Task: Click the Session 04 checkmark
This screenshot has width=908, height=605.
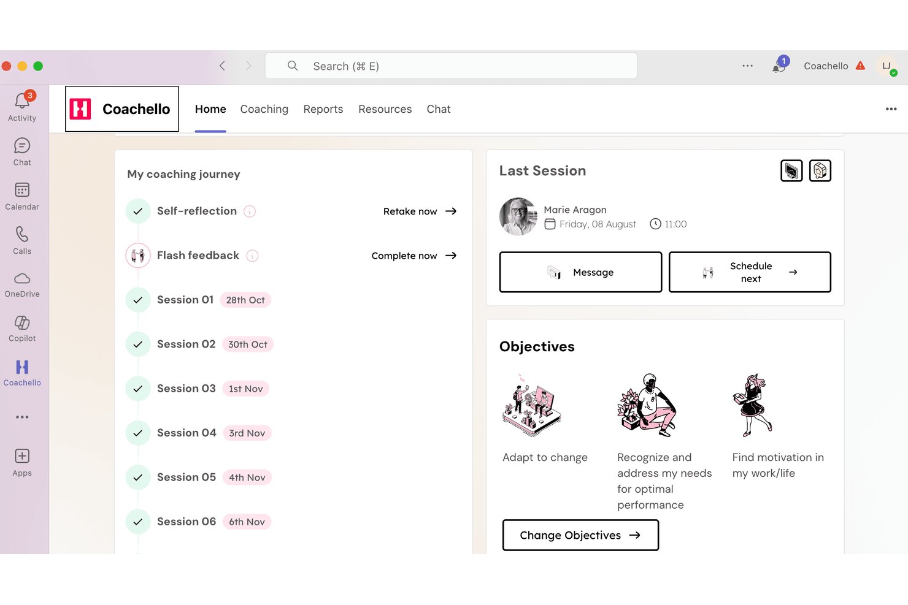Action: [x=138, y=433]
